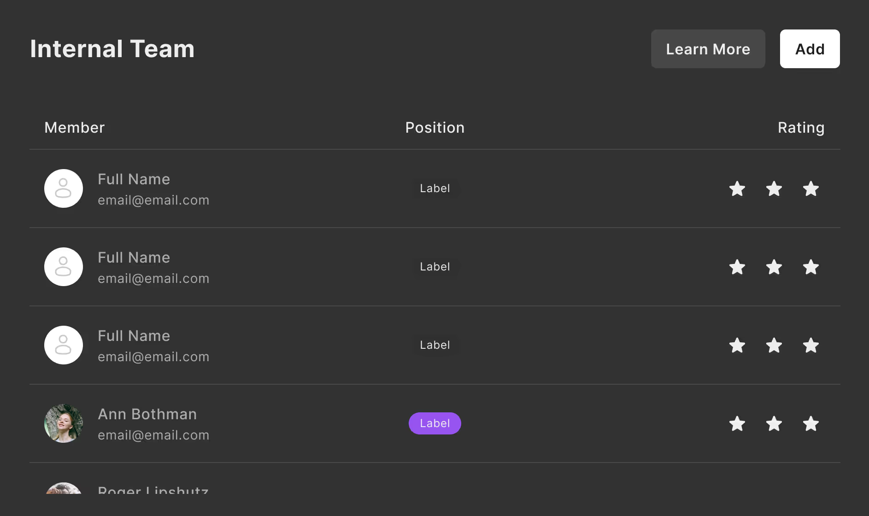Click third star in first row rating
Image resolution: width=869 pixels, height=516 pixels.
[811, 188]
